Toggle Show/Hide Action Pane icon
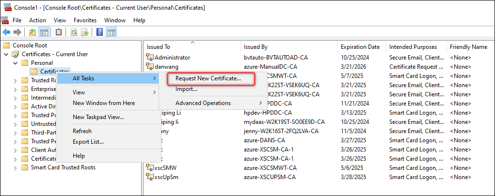This screenshot has width=495, height=196. 111,32
